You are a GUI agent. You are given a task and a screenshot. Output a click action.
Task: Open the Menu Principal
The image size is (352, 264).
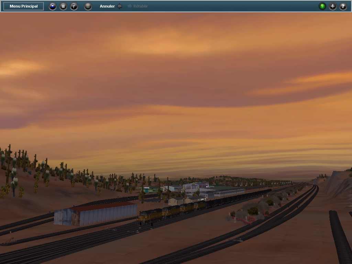[x=24, y=6]
